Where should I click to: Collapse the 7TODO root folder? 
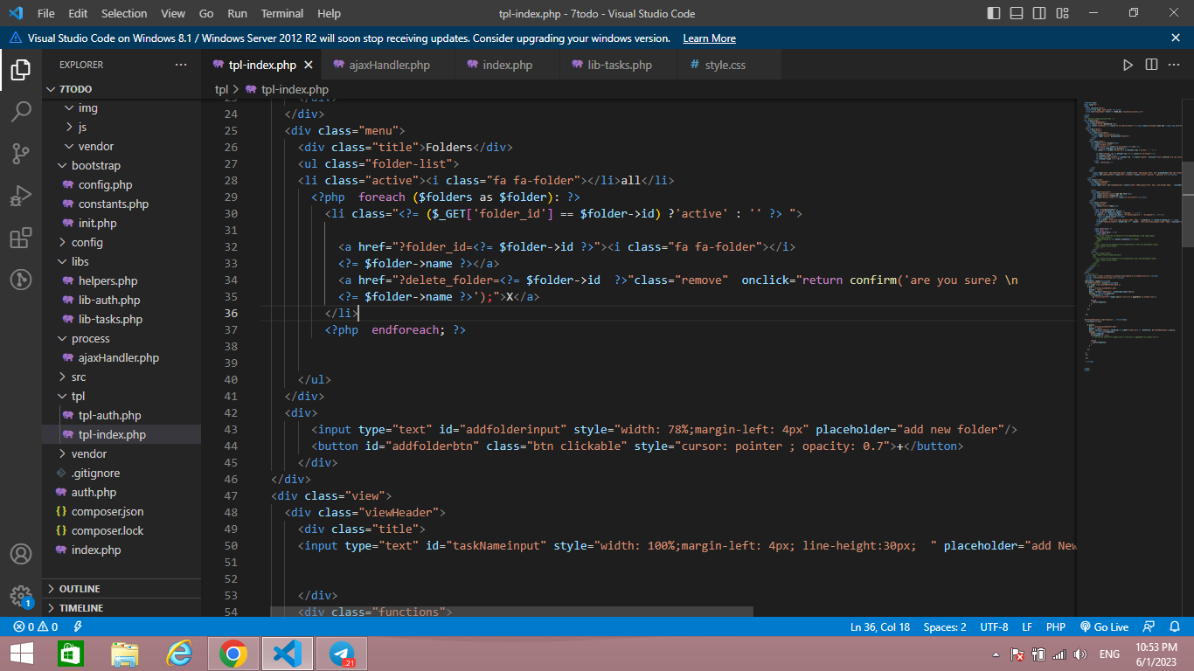click(x=121, y=89)
